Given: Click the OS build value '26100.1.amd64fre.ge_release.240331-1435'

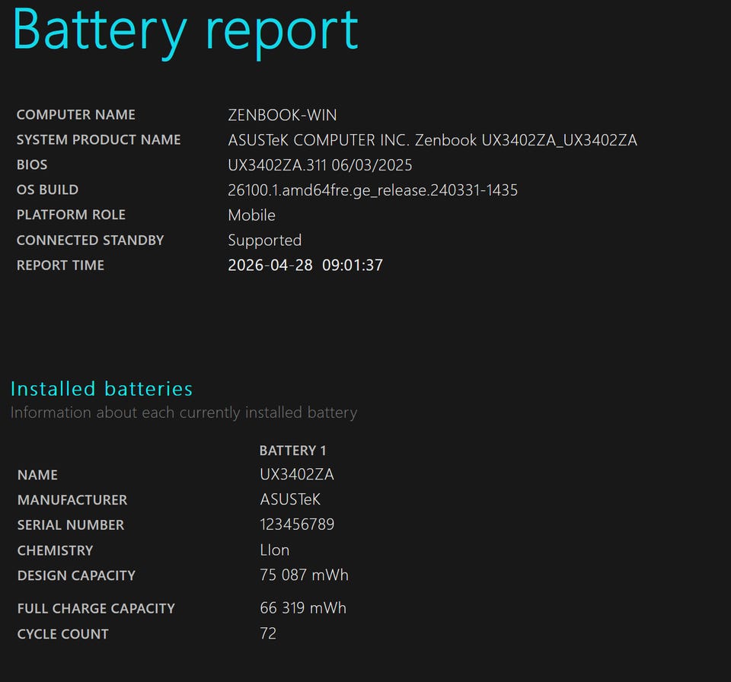Looking at the screenshot, I should click(372, 190).
